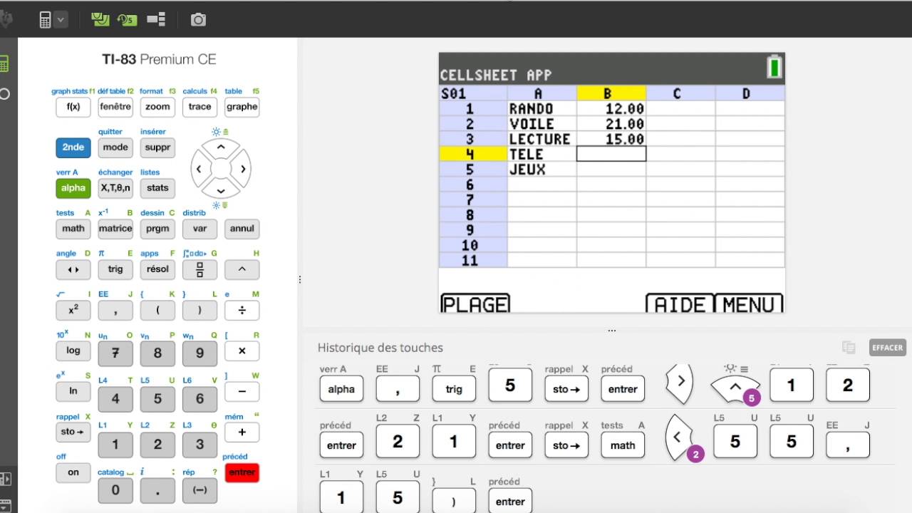The height and width of the screenshot is (513, 912).
Task: Click the mode key
Action: (115, 147)
